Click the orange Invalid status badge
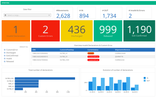Screen dimensions: 156x97 91,53
